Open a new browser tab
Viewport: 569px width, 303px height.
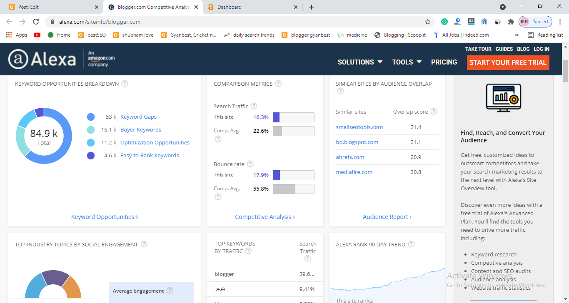pyautogui.click(x=312, y=7)
